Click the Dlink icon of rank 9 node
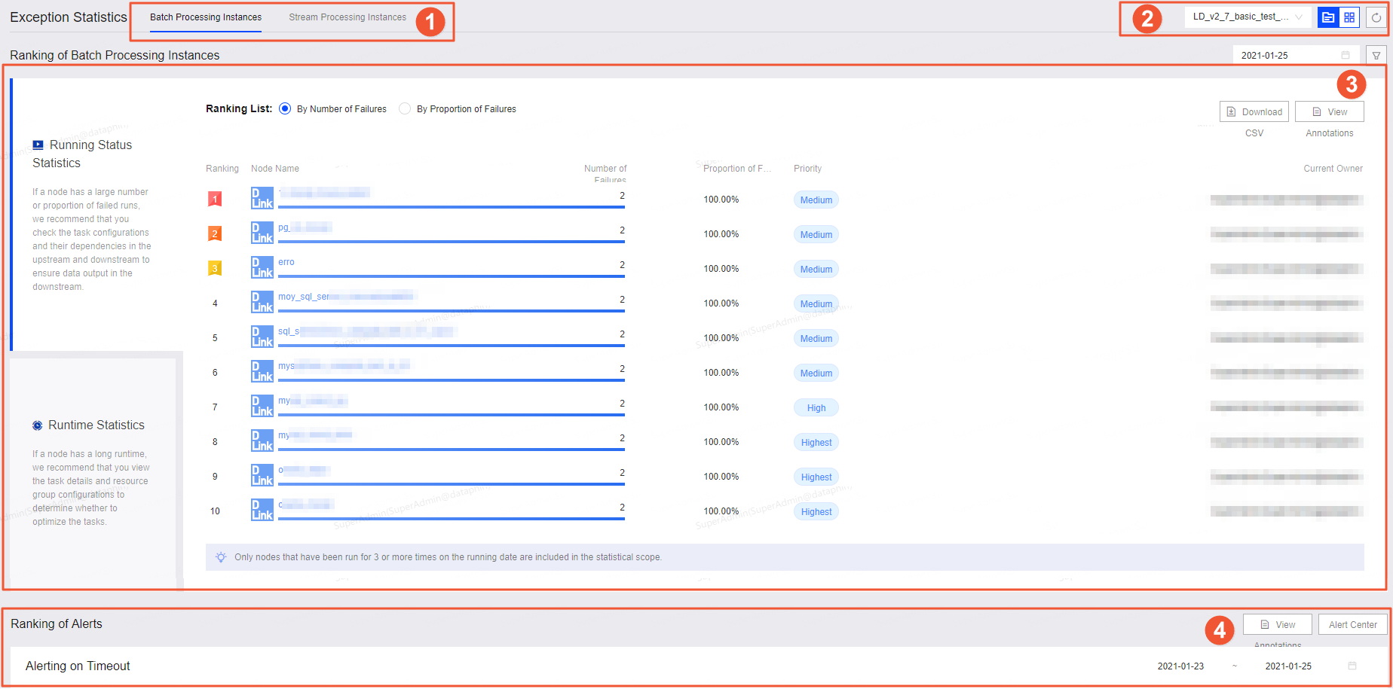The height and width of the screenshot is (689, 1393). pos(262,475)
